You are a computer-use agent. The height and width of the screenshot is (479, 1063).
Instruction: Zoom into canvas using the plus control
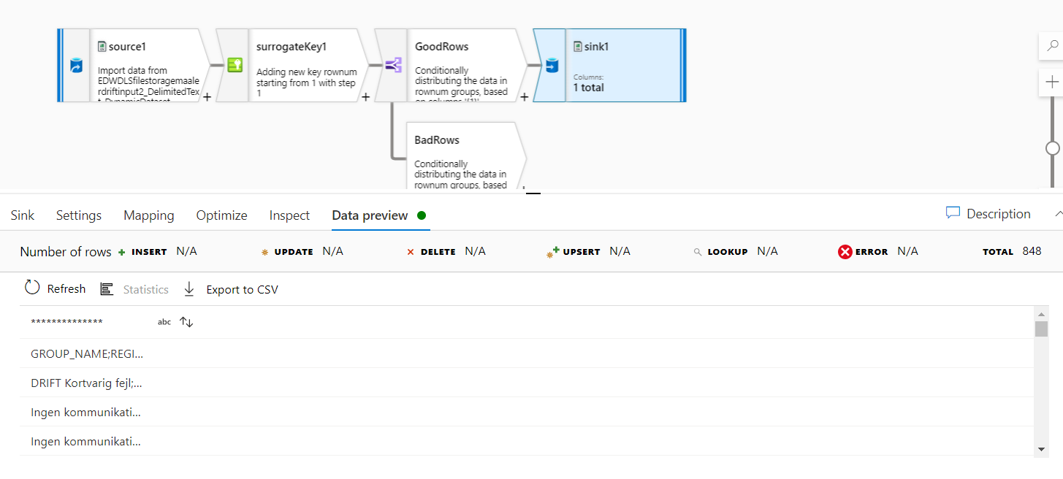click(1053, 81)
